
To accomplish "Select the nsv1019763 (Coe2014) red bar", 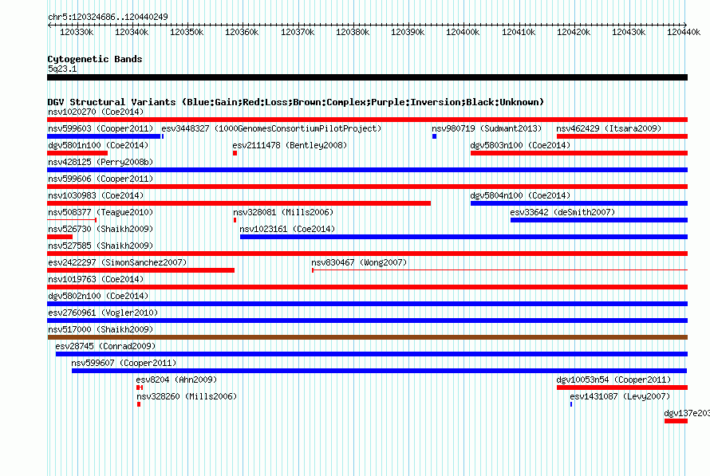I will point(367,287).
